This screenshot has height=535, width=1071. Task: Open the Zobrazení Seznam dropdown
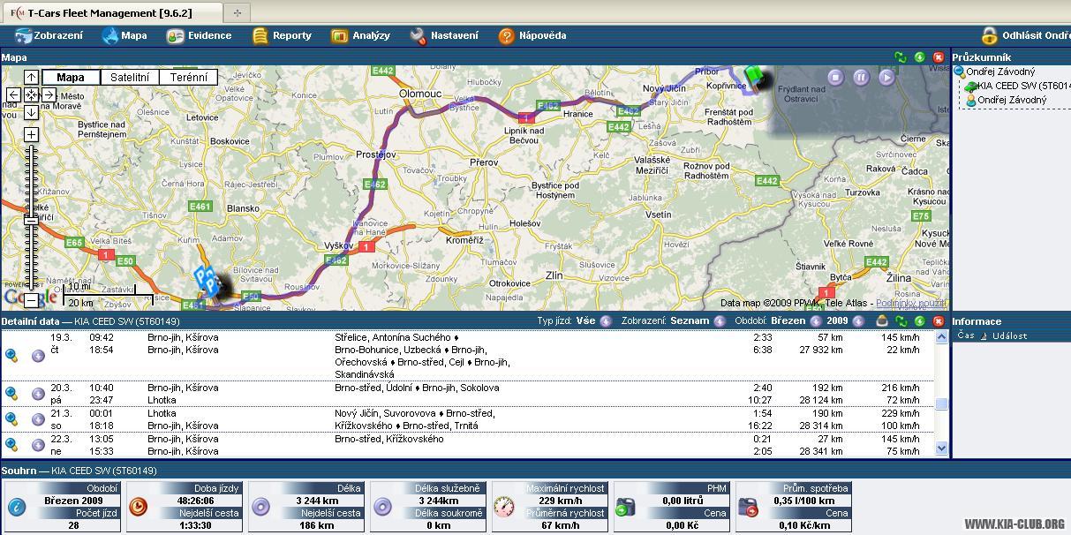click(x=719, y=321)
